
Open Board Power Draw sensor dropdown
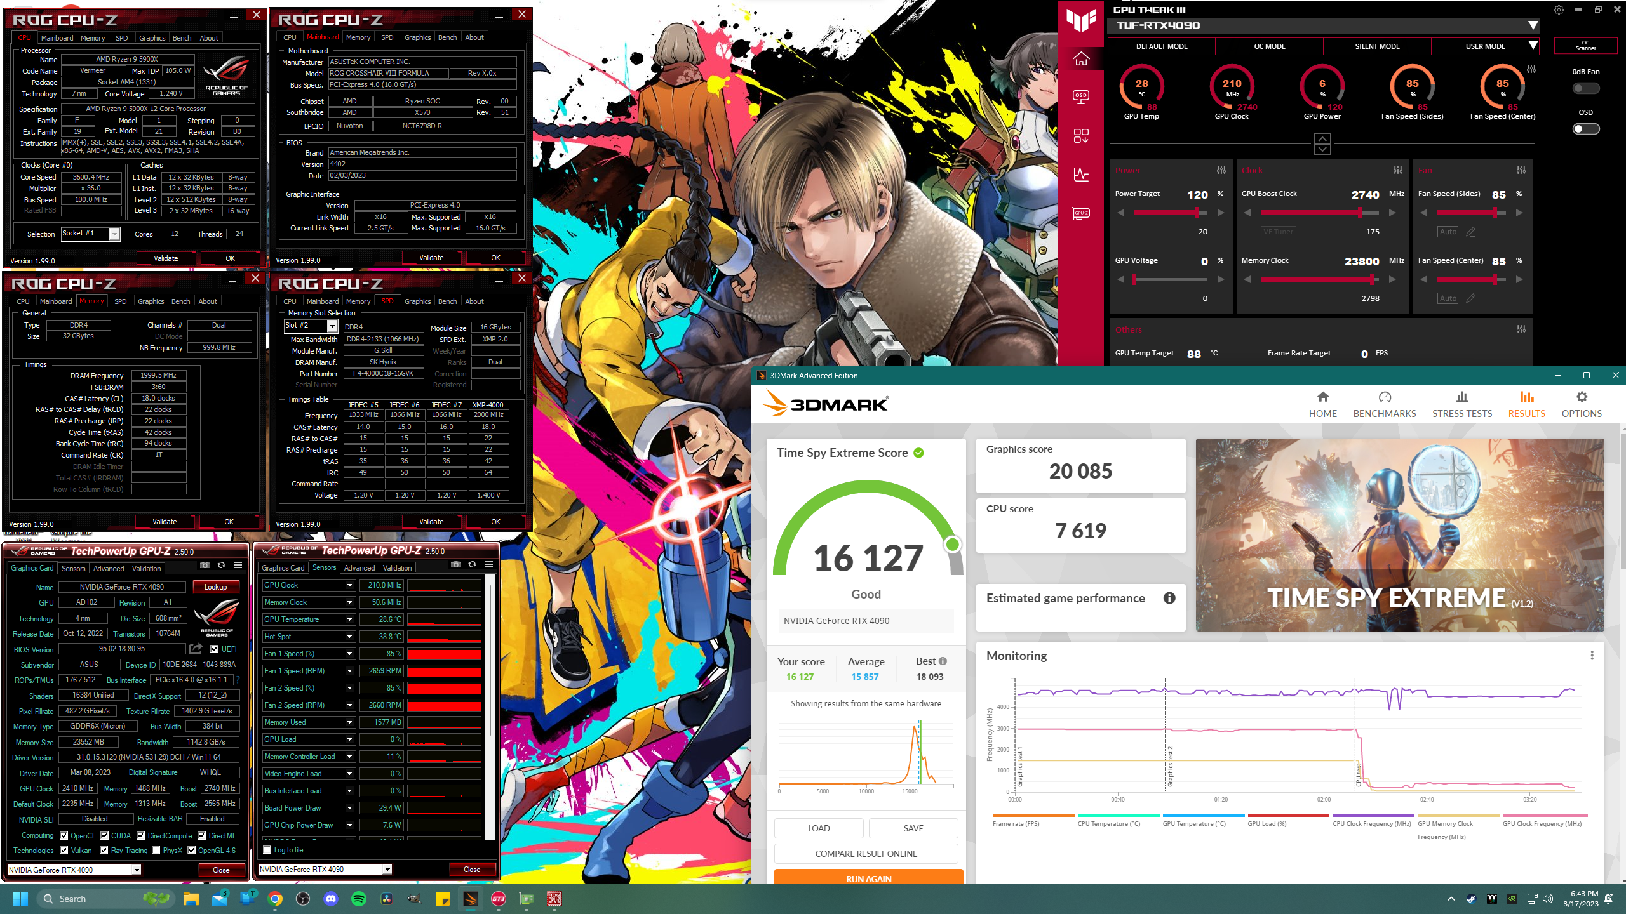[x=349, y=808]
